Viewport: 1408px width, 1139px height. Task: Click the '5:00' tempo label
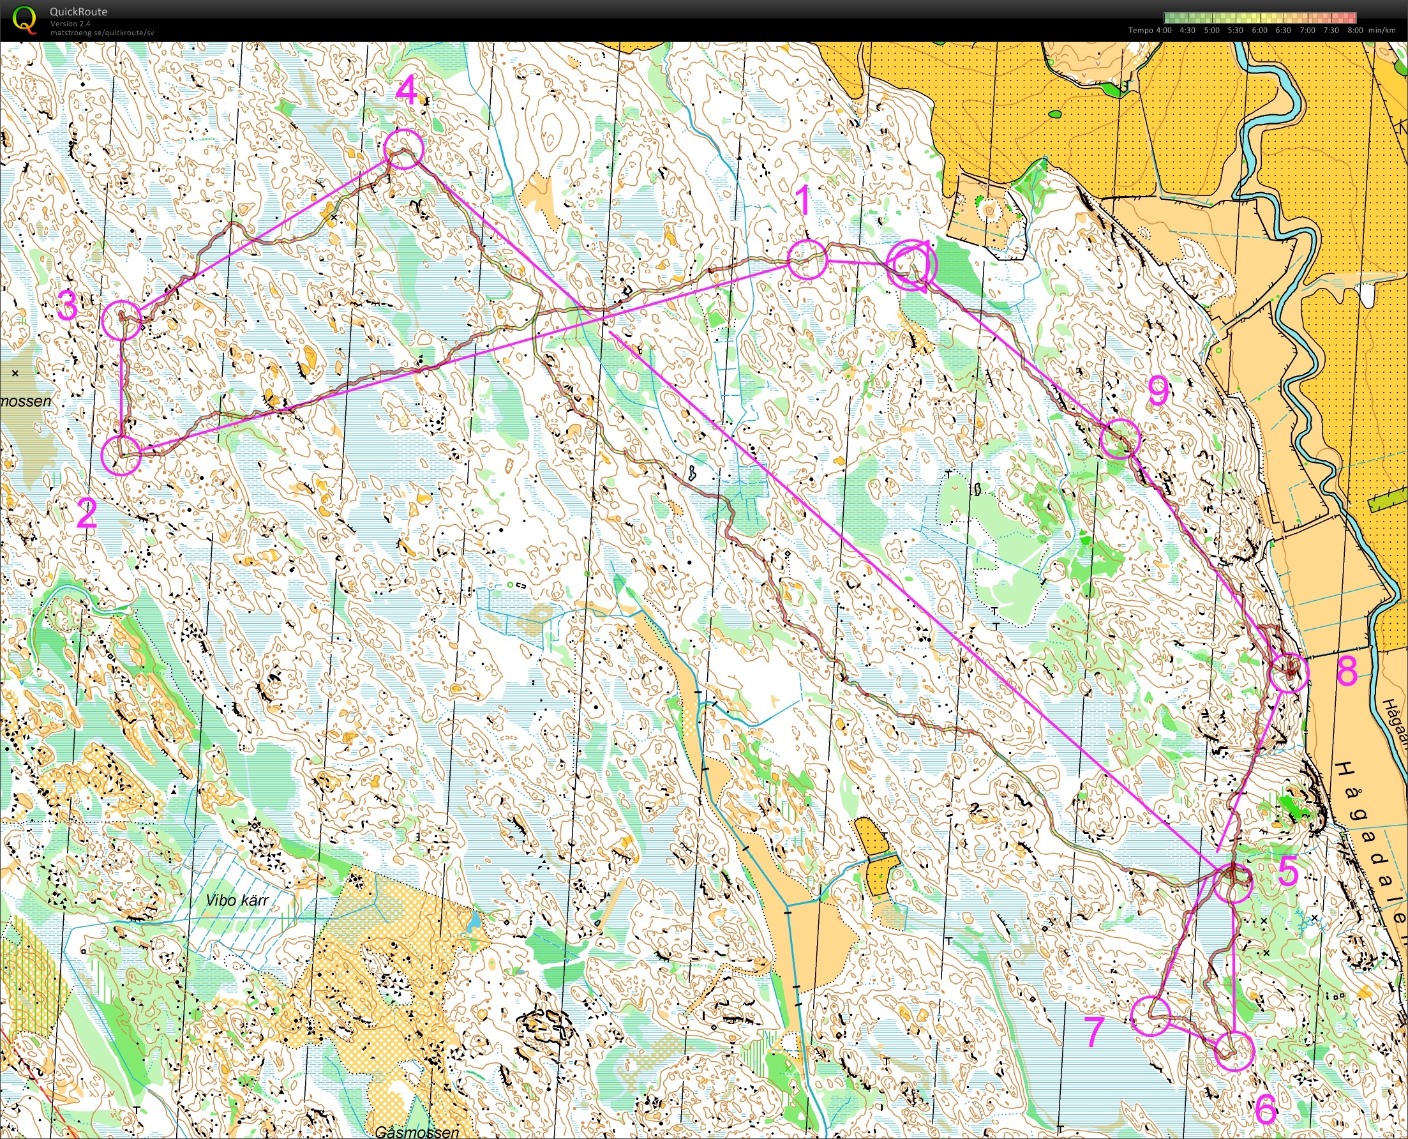pos(1212,30)
